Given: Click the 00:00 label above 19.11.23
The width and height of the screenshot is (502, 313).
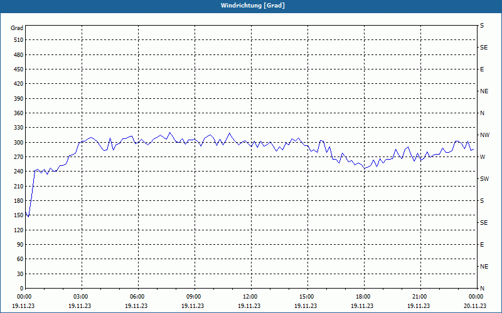Looking at the screenshot, I should [x=24, y=297].
